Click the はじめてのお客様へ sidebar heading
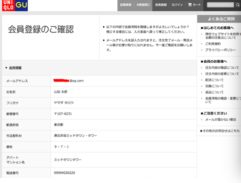Image resolution: width=241 pixels, height=183 pixels. click(x=217, y=28)
